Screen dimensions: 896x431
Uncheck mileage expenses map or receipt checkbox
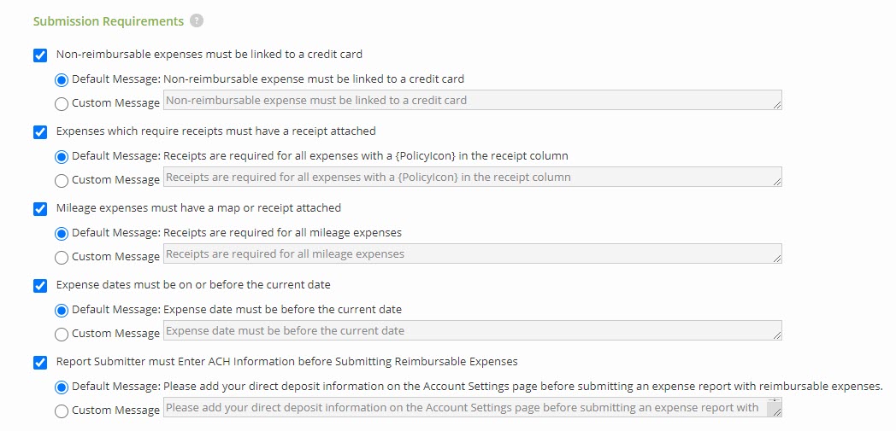click(40, 209)
